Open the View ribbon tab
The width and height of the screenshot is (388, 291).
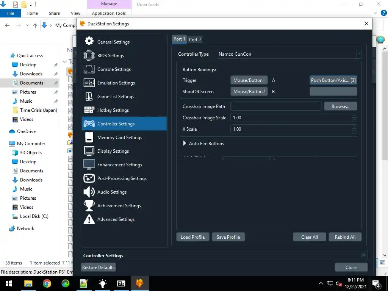pos(75,13)
